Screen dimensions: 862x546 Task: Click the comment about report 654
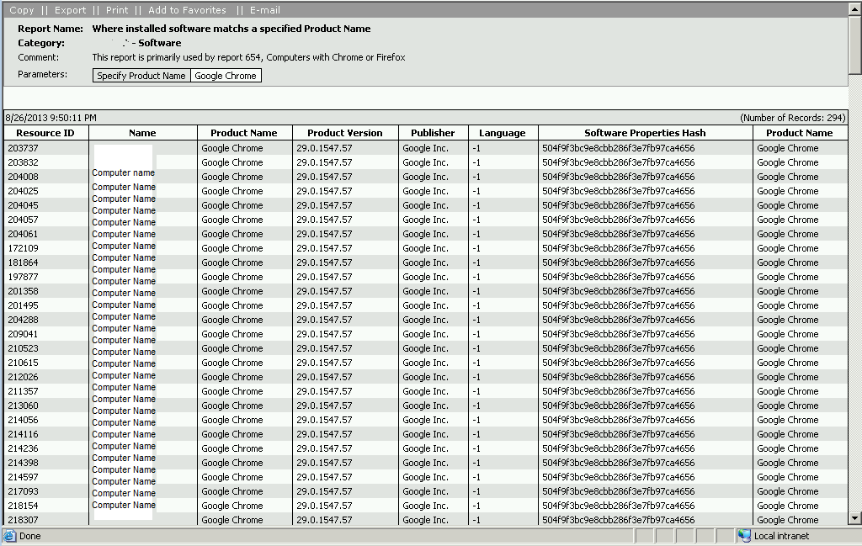click(248, 57)
